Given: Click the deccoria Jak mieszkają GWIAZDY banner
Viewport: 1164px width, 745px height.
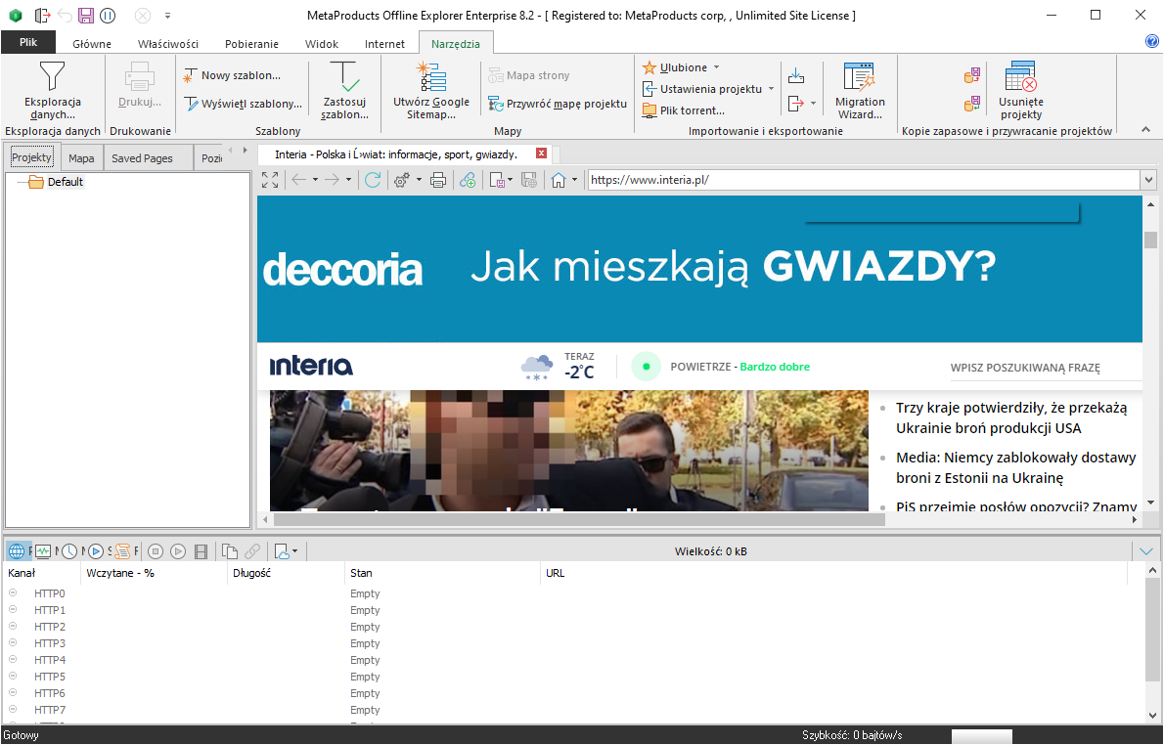Looking at the screenshot, I should point(699,269).
